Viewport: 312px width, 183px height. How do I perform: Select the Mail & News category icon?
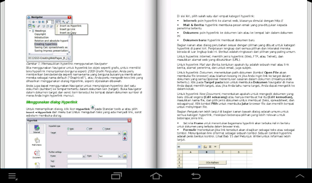(x=37, y=142)
